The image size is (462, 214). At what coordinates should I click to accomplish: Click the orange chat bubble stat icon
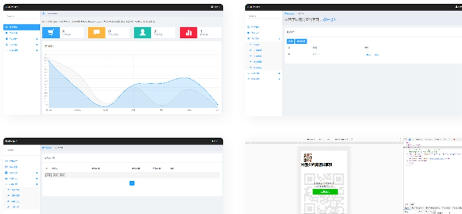point(97,32)
